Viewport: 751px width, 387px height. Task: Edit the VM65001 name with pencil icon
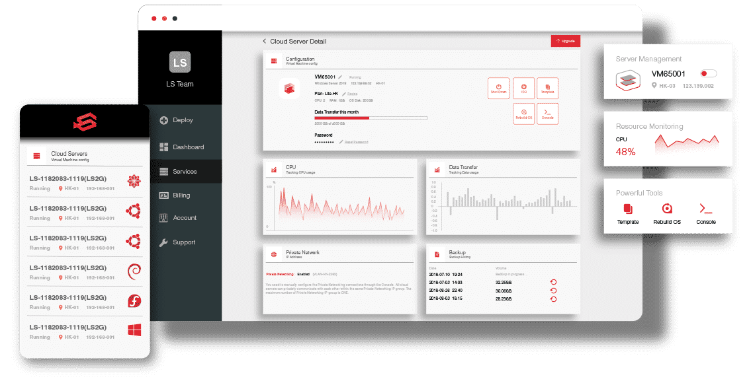tap(340, 77)
